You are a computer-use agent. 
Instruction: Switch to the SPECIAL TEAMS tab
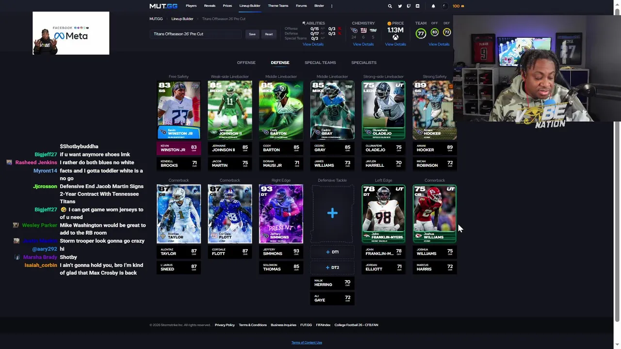[320, 63]
